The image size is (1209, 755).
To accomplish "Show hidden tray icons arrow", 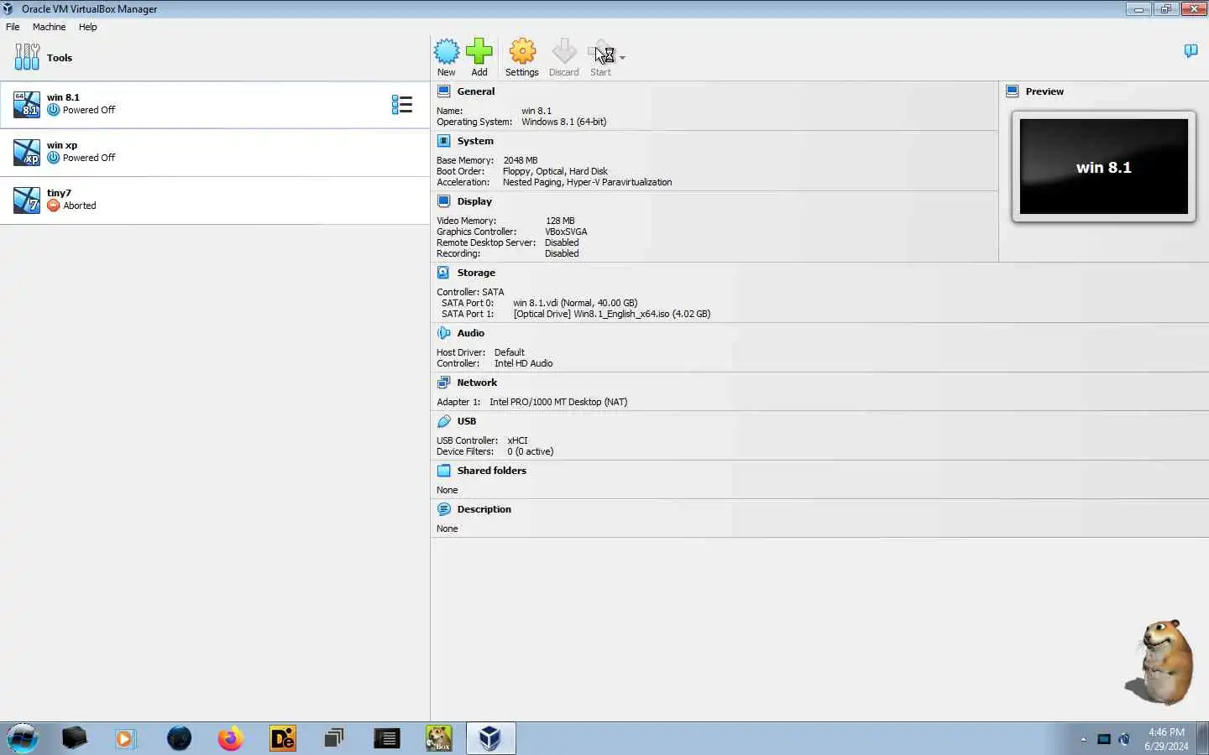I will (1083, 739).
